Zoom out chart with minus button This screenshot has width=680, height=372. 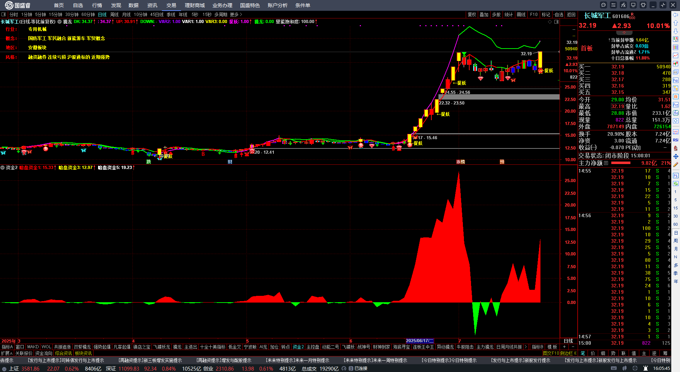coord(573,347)
